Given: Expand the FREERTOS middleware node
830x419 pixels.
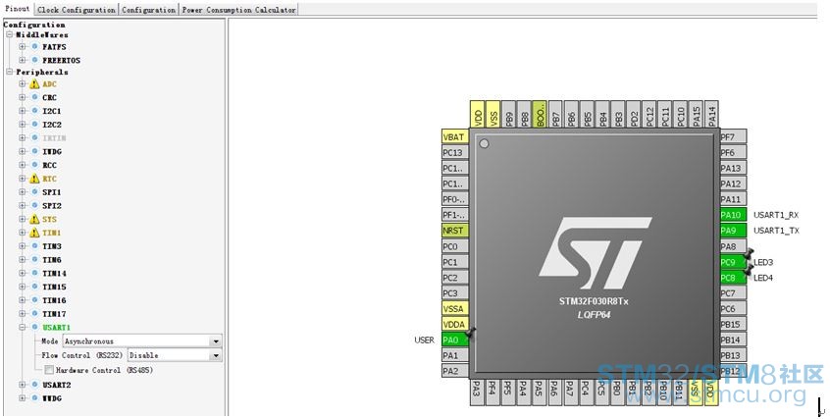Looking at the screenshot, I should point(23,60).
